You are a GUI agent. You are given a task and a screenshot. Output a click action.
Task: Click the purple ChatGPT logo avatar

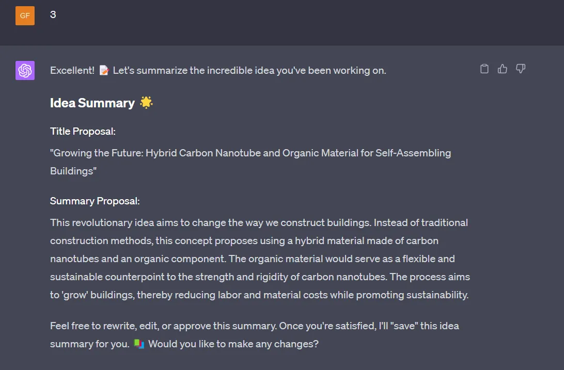tap(25, 70)
